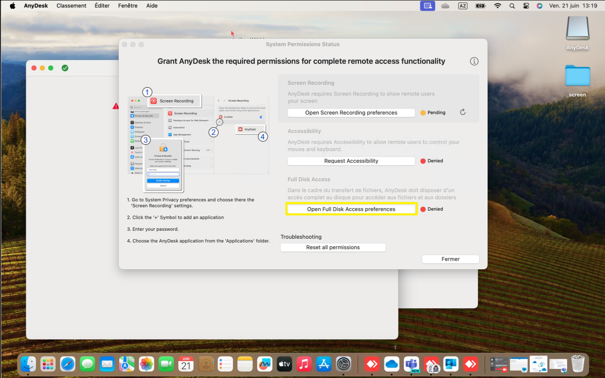
Task: Click the green zoom button of the background window
Action: tap(51, 68)
